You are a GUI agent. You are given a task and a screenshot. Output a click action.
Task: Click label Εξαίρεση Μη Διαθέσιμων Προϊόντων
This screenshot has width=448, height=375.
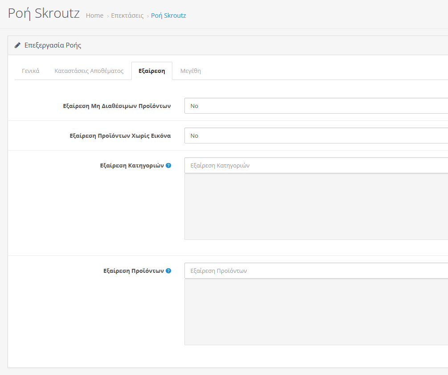[x=117, y=106]
